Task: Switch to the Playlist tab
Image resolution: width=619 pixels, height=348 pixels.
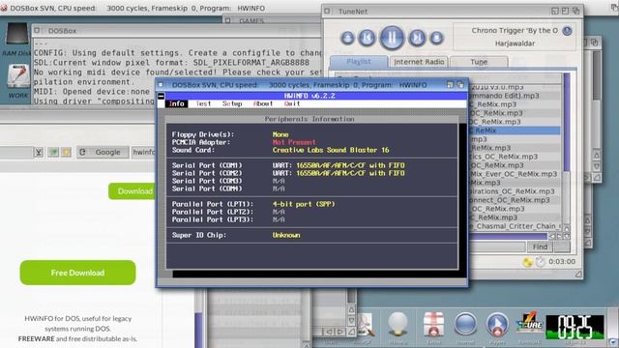Action: tap(359, 62)
